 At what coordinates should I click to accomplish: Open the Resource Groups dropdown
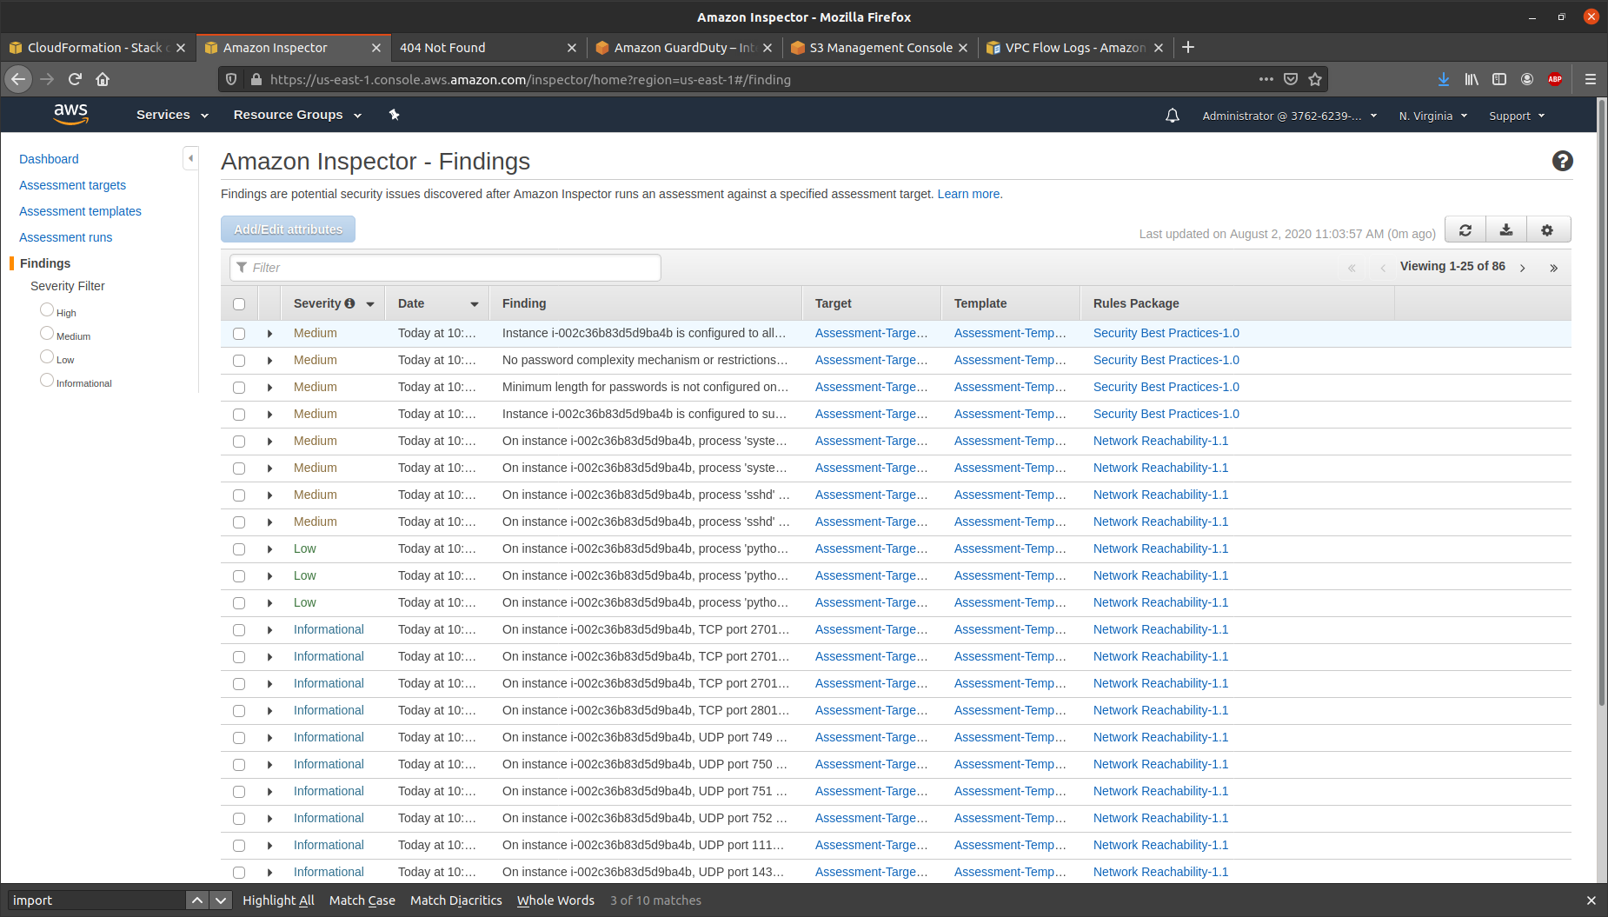click(297, 115)
